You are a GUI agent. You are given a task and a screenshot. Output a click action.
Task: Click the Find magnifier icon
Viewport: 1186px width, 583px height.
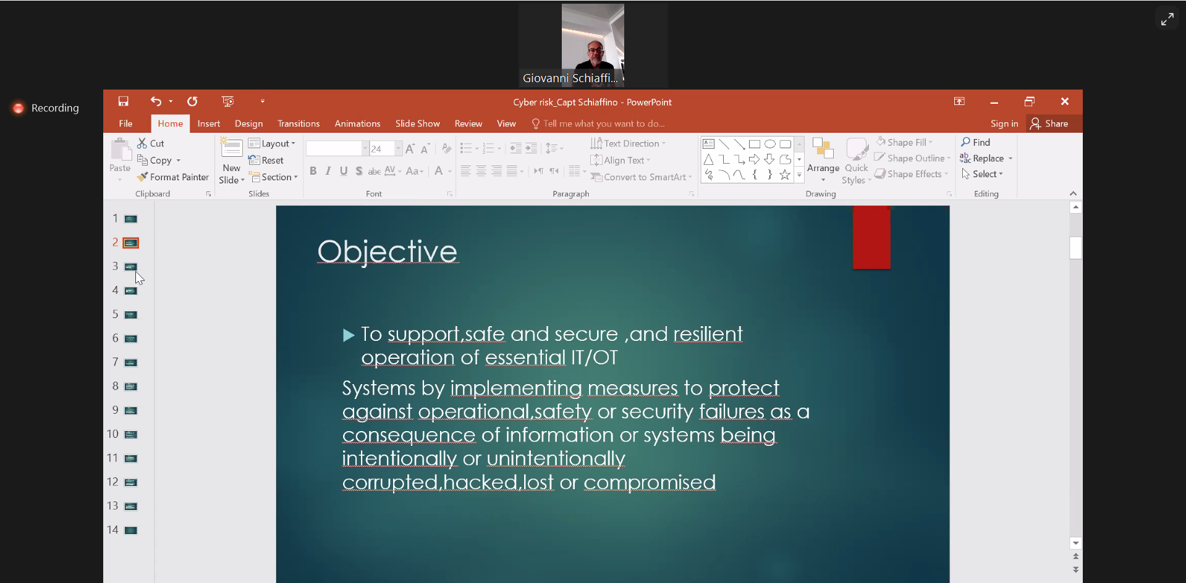pyautogui.click(x=966, y=142)
